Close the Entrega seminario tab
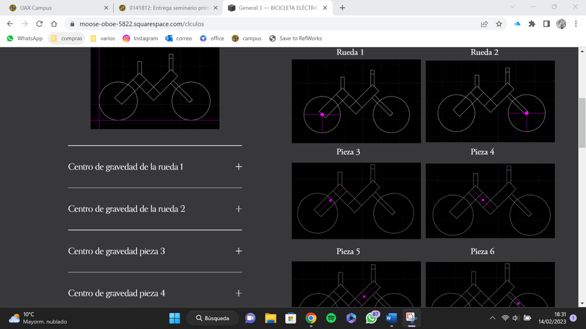The height and width of the screenshot is (329, 586). (216, 8)
